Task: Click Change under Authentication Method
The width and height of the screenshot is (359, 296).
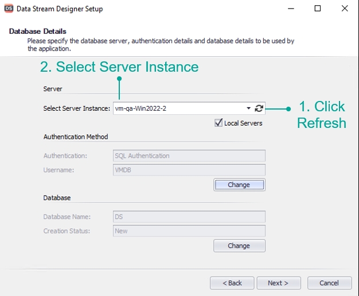Action: [x=239, y=185]
